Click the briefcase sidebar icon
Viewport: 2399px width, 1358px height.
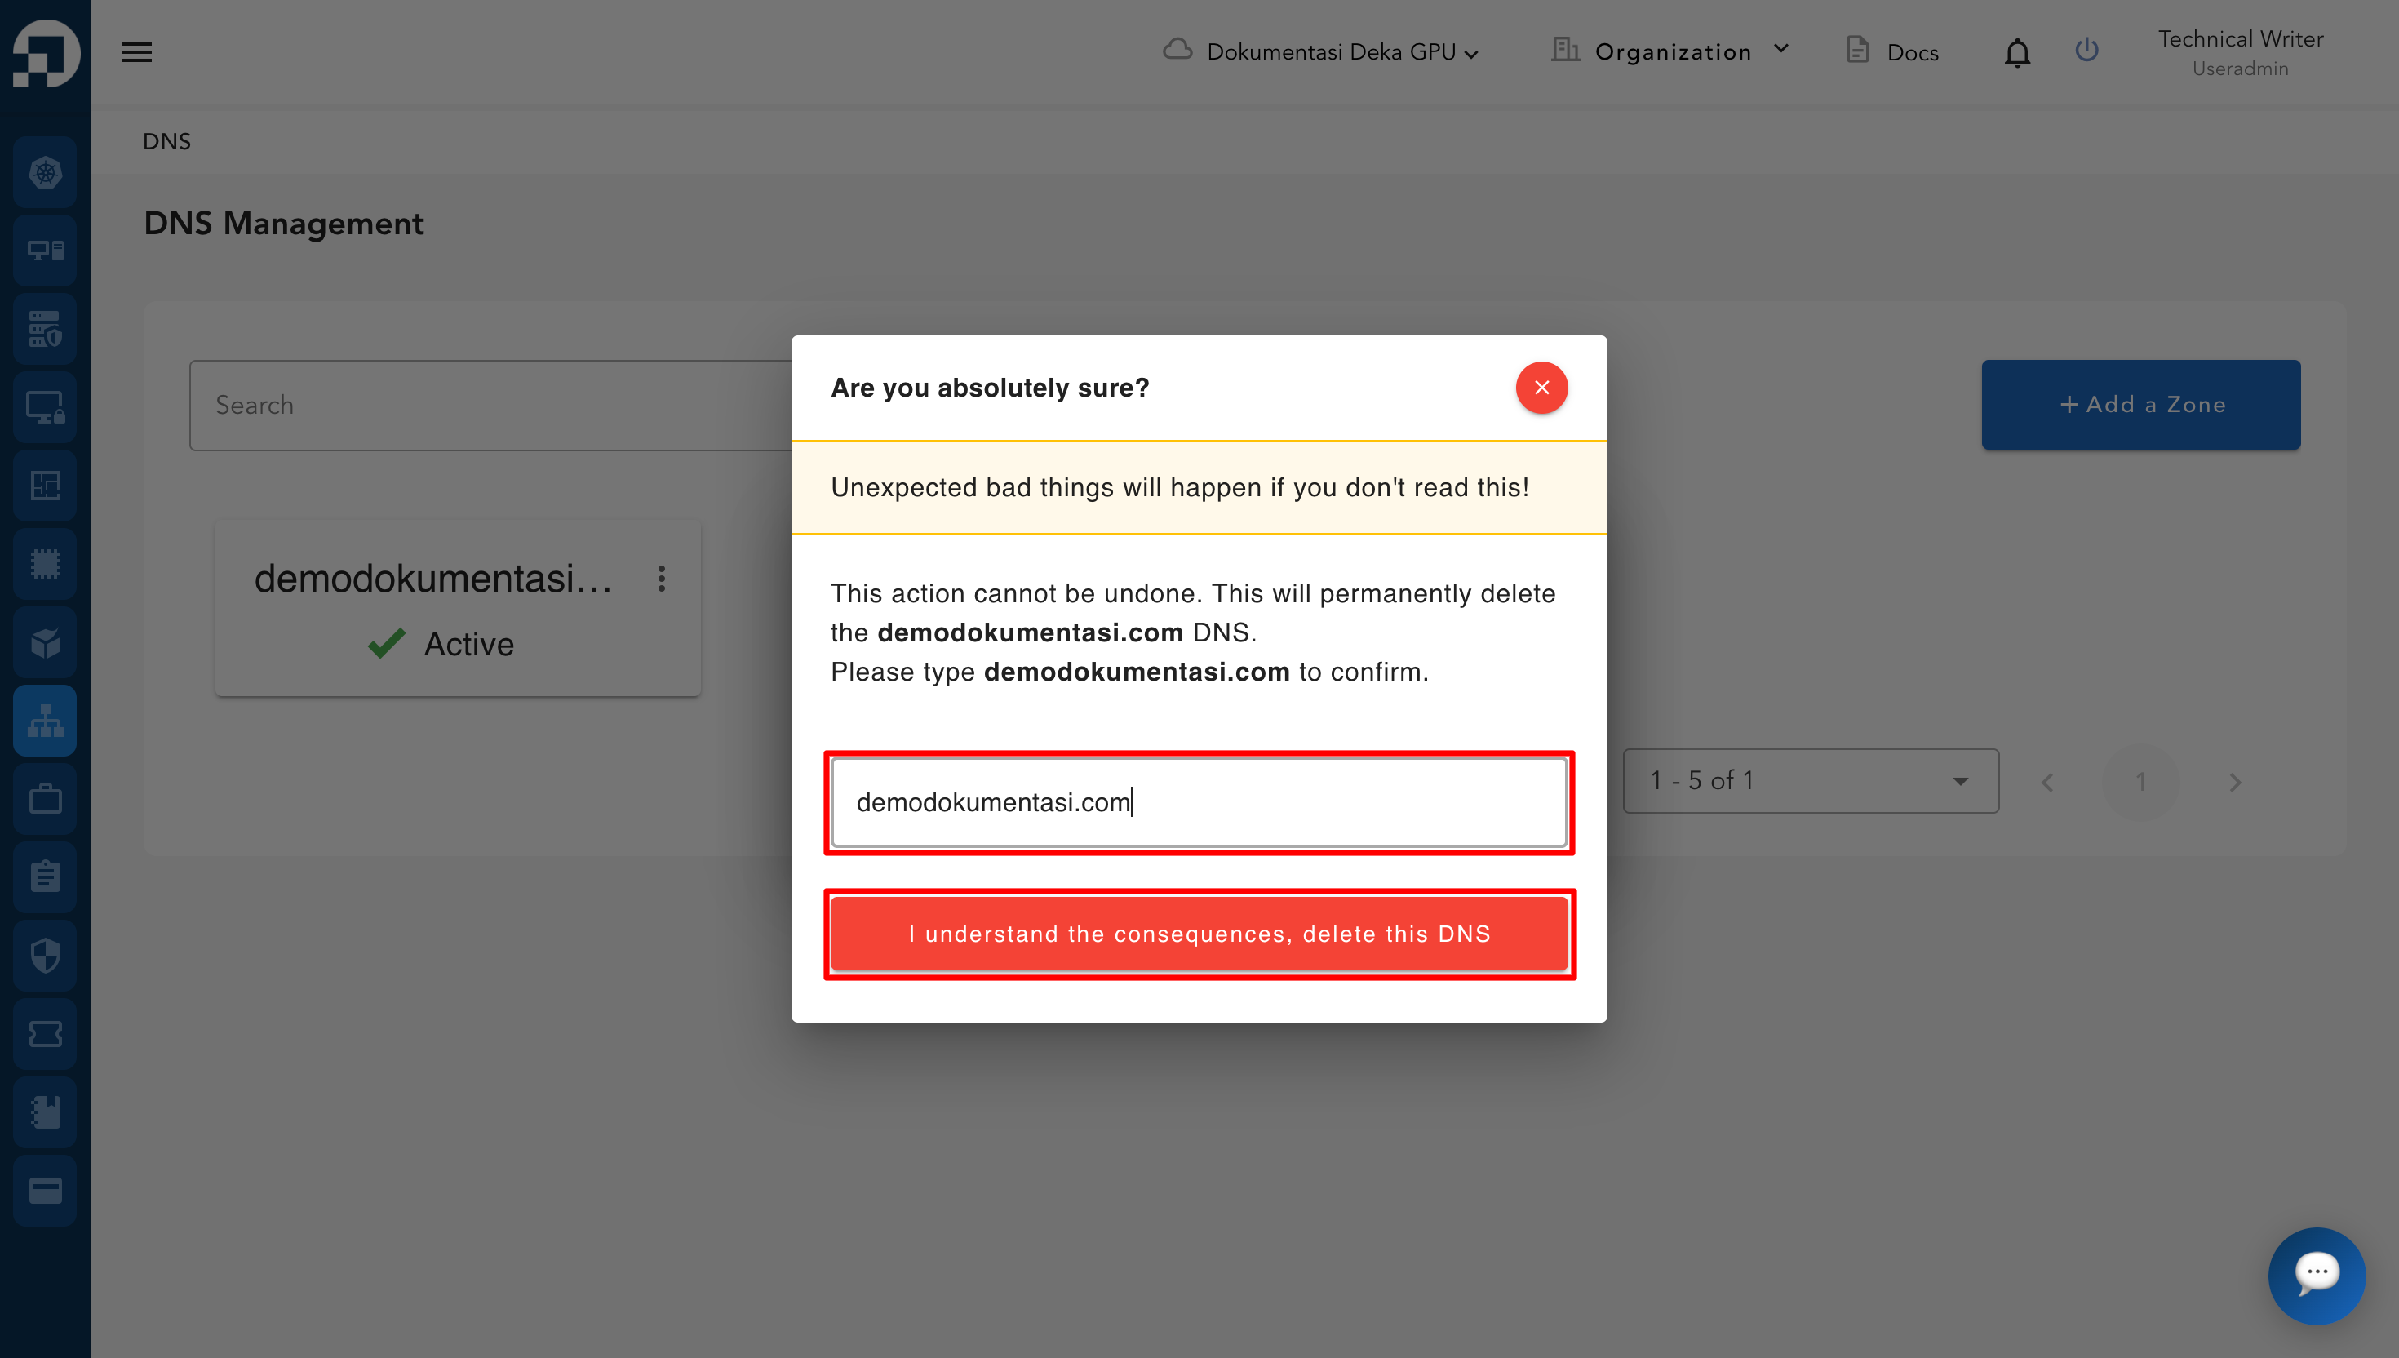(x=45, y=798)
